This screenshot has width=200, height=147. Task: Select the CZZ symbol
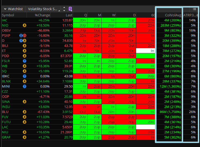[x=5, y=92]
